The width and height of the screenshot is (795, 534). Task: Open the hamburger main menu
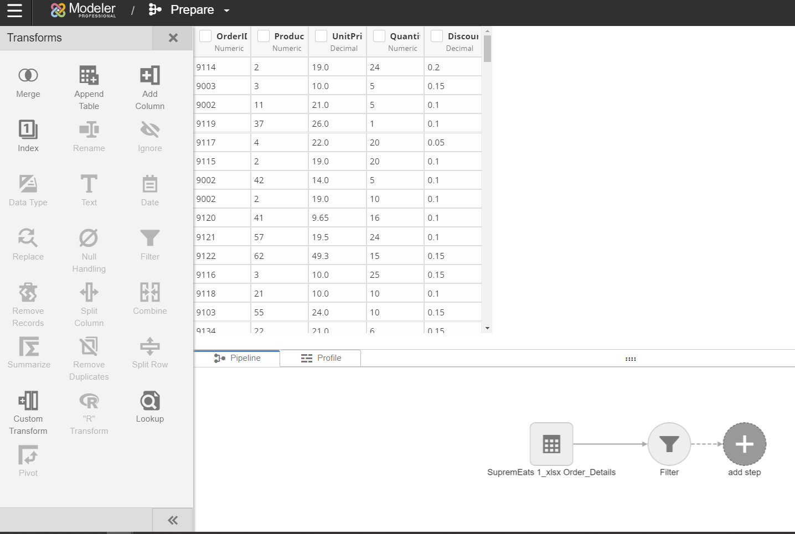(x=15, y=11)
